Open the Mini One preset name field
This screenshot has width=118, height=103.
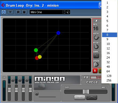coord(46,12)
